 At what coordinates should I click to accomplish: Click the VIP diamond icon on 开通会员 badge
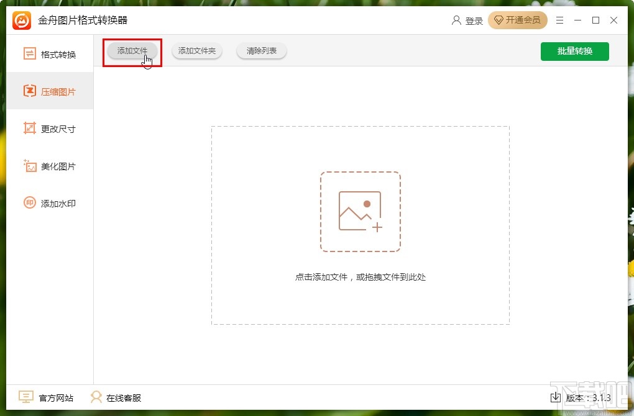[x=499, y=20]
